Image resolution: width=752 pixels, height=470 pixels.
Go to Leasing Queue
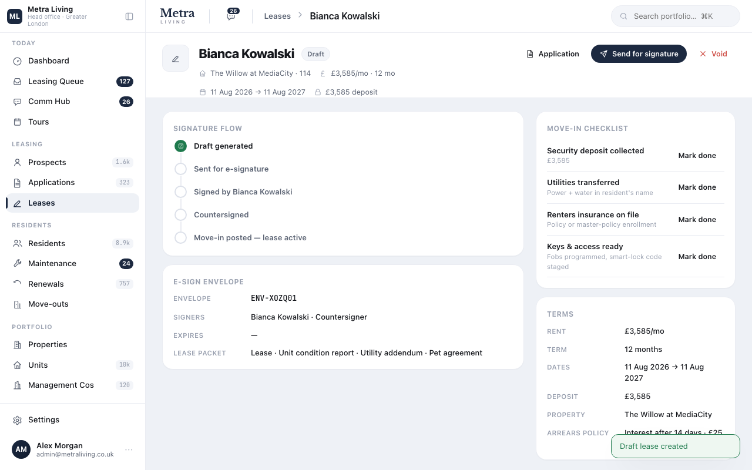click(72, 82)
